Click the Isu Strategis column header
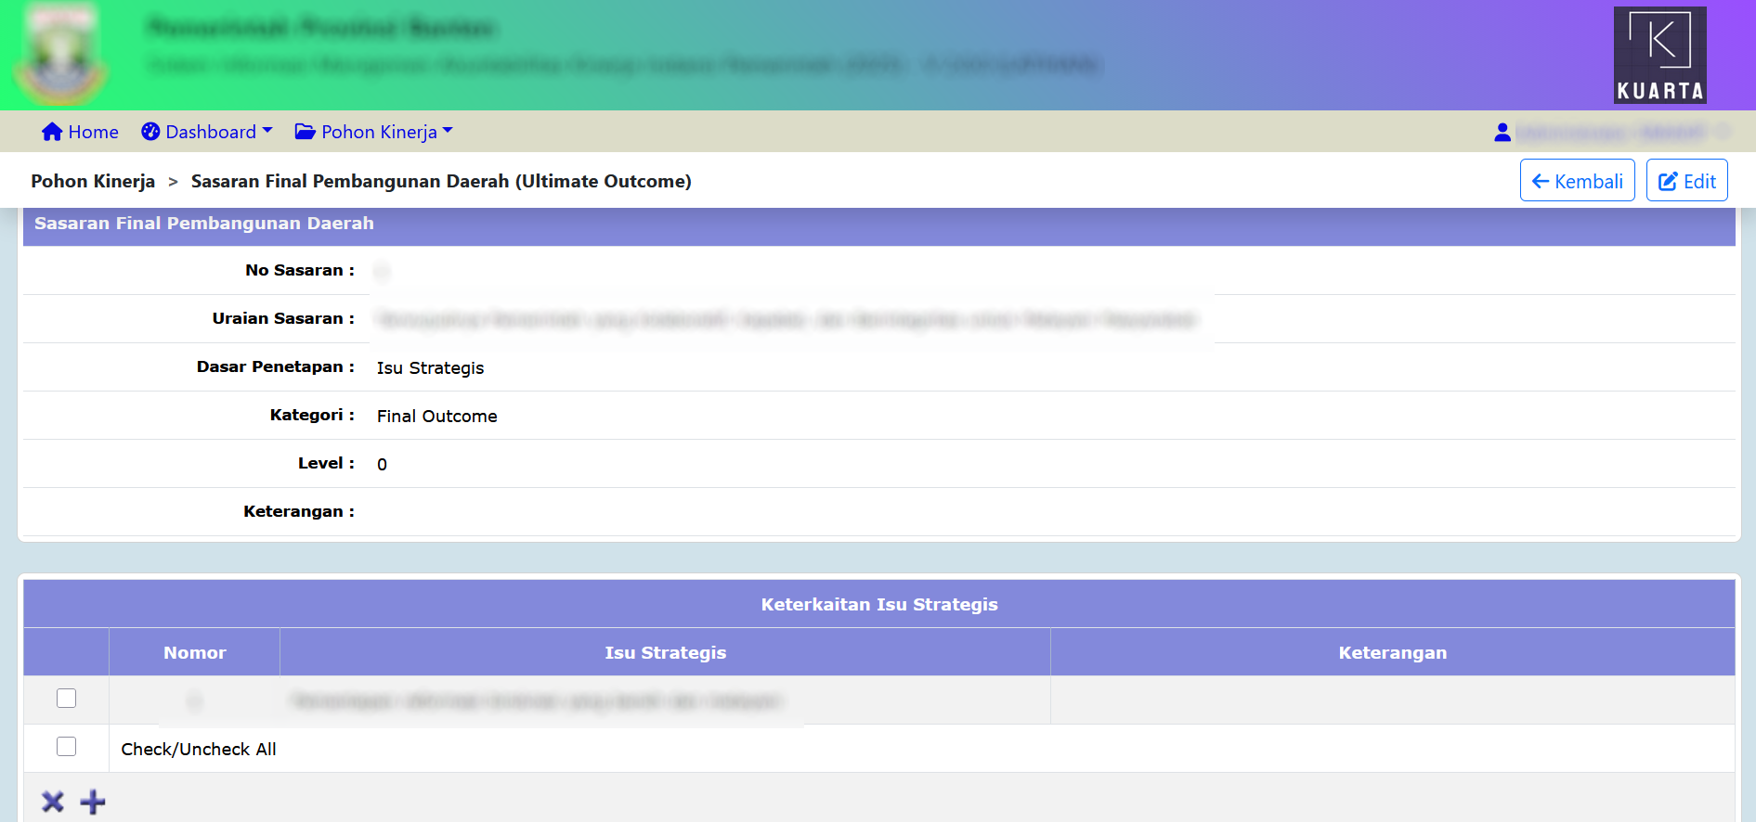 click(665, 652)
